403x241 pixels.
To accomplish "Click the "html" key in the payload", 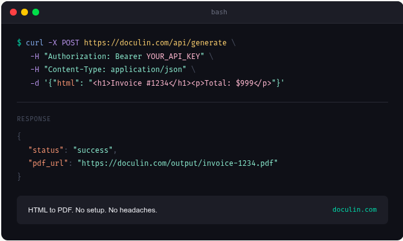I will point(66,83).
